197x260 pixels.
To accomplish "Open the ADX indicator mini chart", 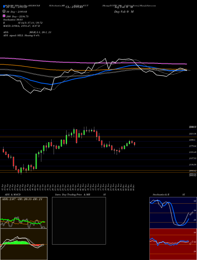I will pyautogui.click(x=24, y=213).
